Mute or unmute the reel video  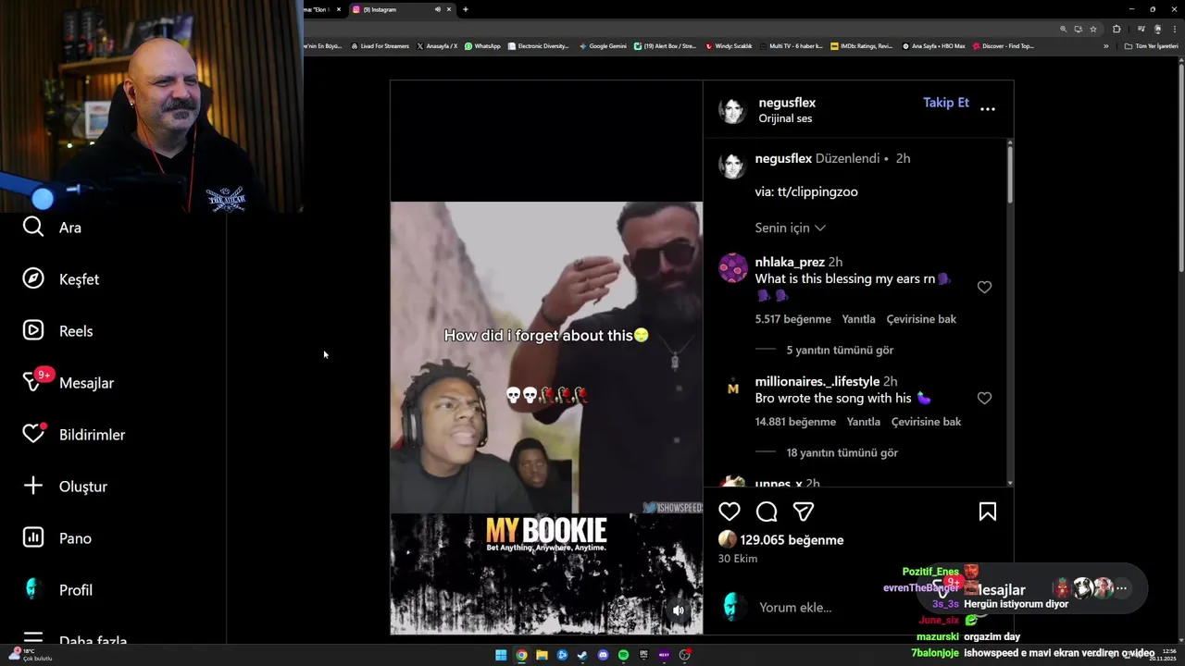coord(679,610)
